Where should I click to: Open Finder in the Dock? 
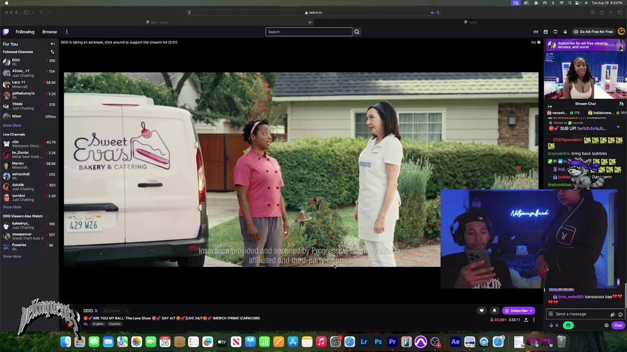65,342
